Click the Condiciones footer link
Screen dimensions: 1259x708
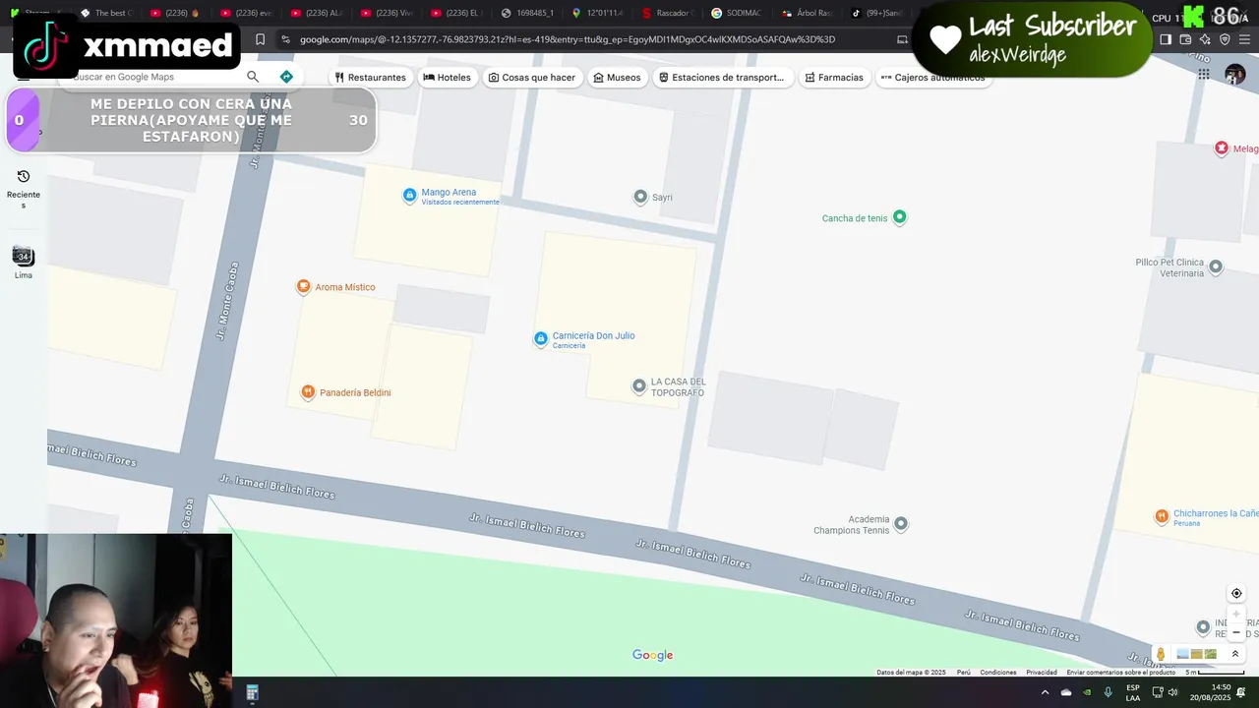[x=998, y=673]
